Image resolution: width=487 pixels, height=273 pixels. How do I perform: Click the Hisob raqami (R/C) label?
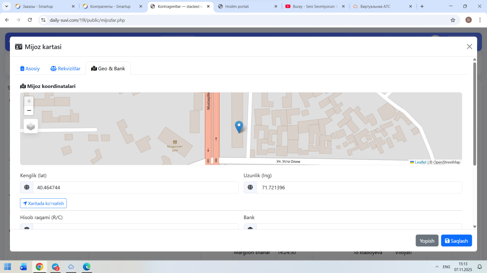41,217
